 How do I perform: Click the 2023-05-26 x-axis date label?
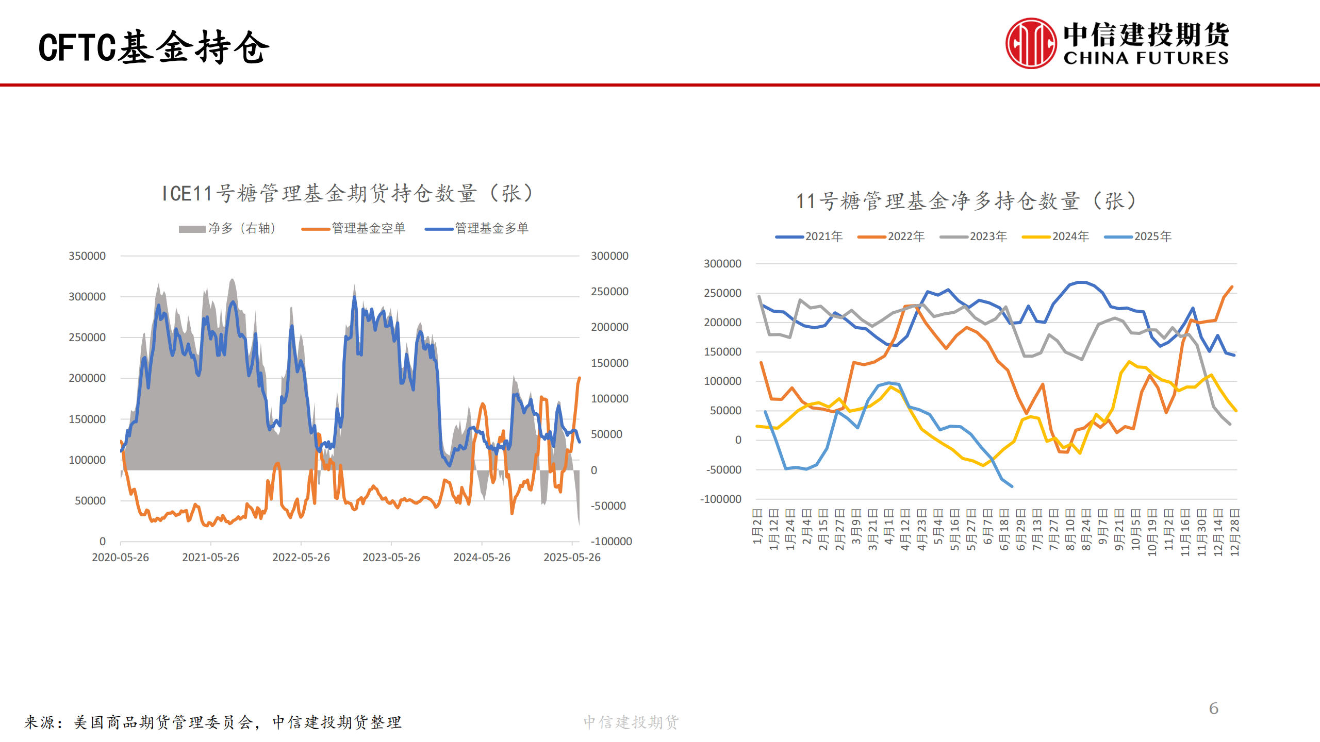point(391,558)
